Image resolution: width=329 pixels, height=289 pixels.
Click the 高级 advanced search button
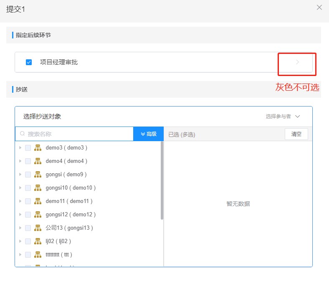tap(148, 134)
